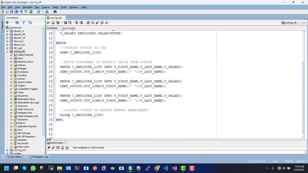This screenshot has width=308, height=173.
Task: Open WhatsApp from the taskbar
Action: pyautogui.click(x=33, y=168)
